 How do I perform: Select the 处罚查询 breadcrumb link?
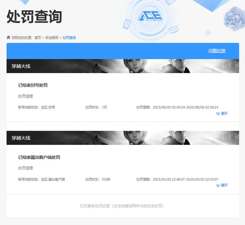(69, 38)
